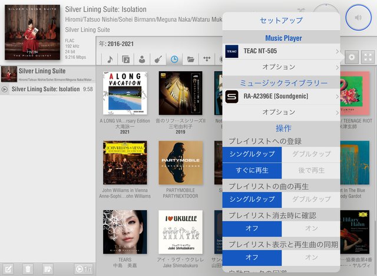The width and height of the screenshot is (377, 276).
Task: Select the year/clock browse icon
Action: pos(174,59)
